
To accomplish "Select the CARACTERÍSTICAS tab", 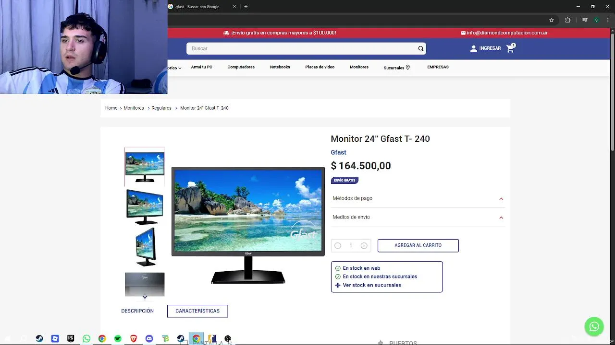I will [197, 311].
